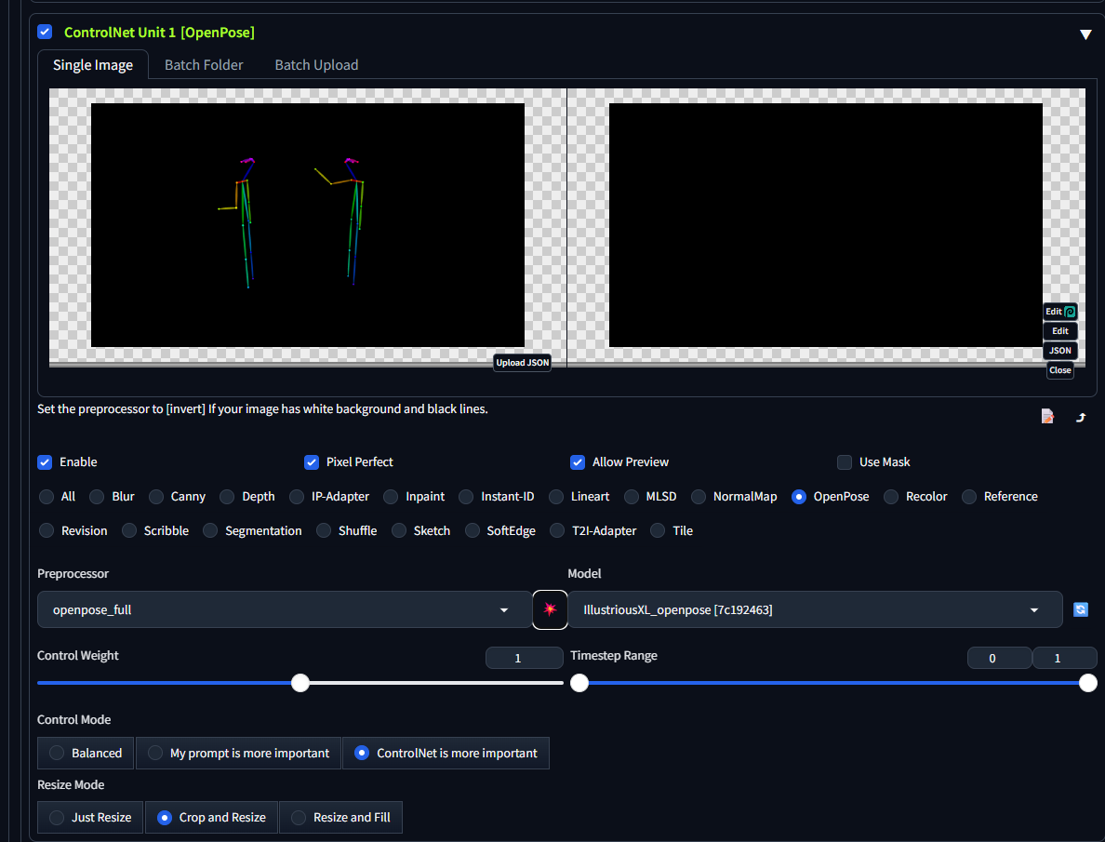Collapse ControlNet Unit 1 with the triangle
Screen dimensions: 1105x842
pyautogui.click(x=1085, y=33)
